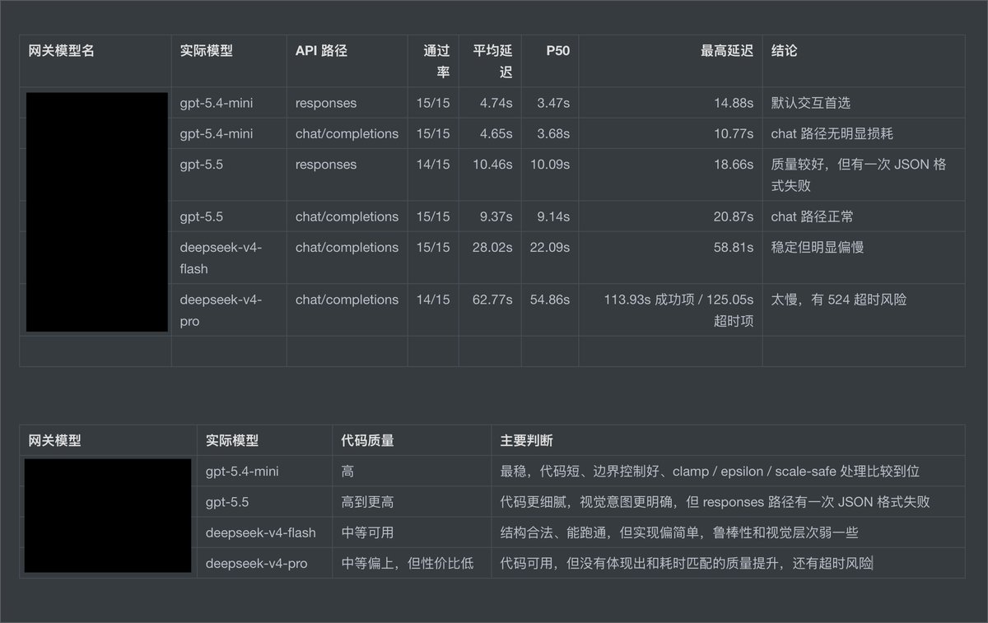Select the 4.74s average latency cell
Image resolution: width=988 pixels, height=623 pixels.
[496, 103]
